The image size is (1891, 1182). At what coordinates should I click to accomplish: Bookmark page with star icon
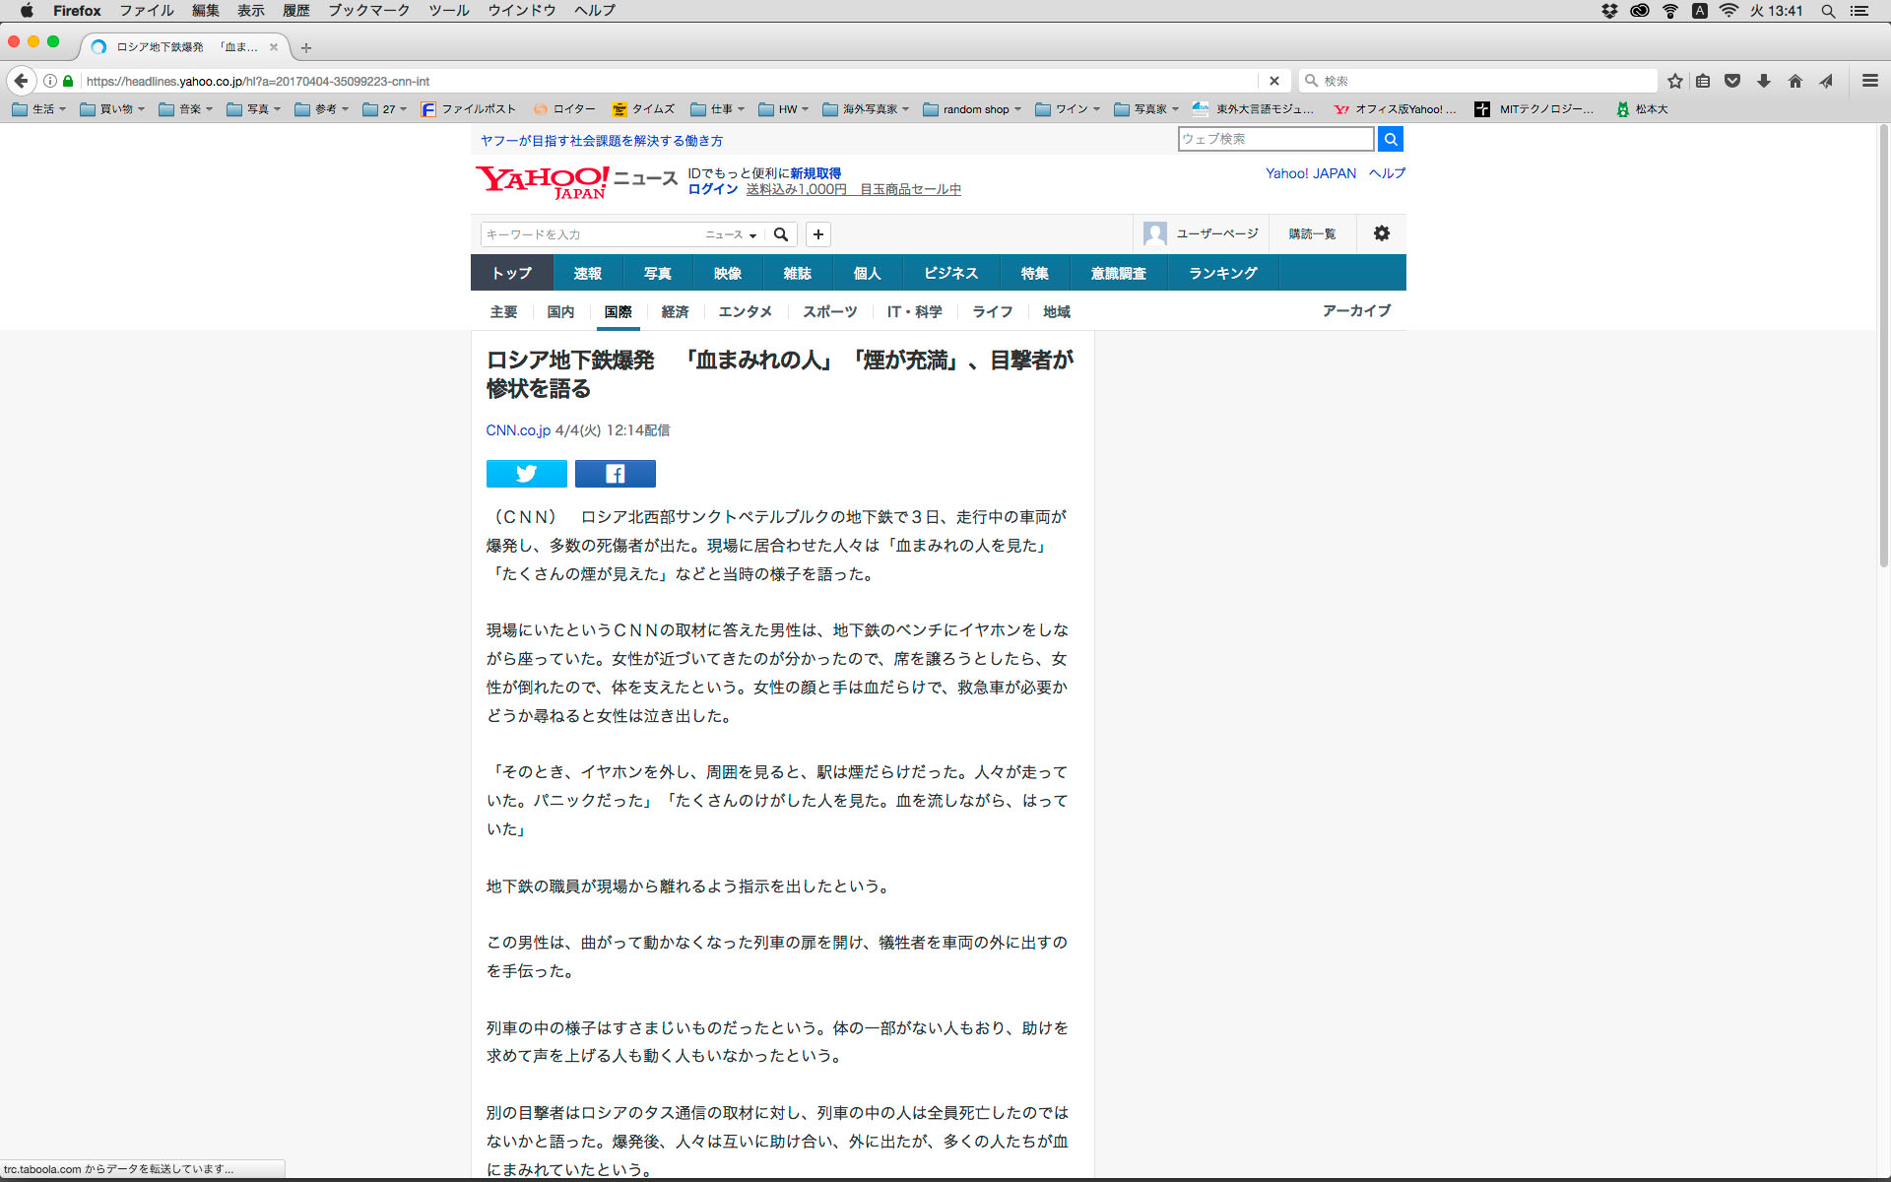coord(1674,81)
